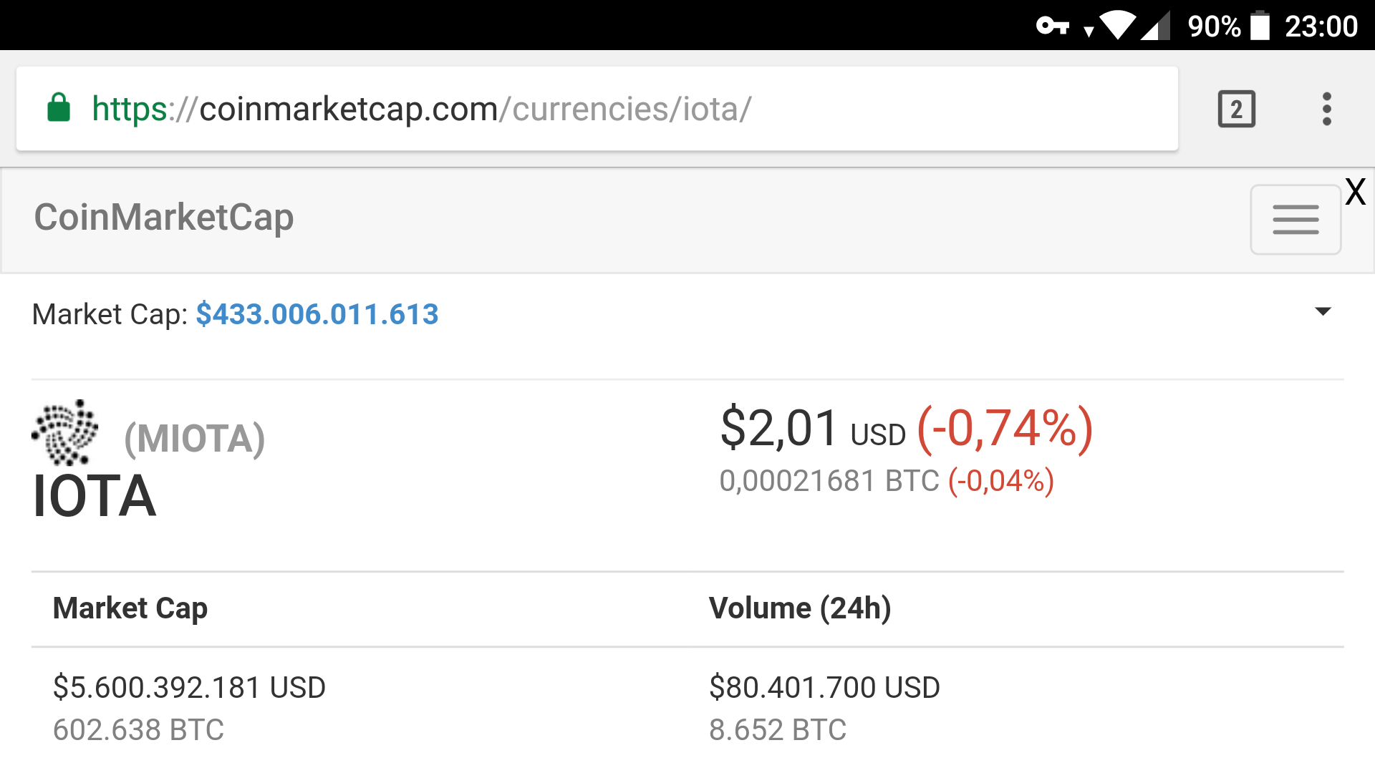Tap the 23:00 clock in status bar
1375x773 pixels.
click(x=1321, y=26)
